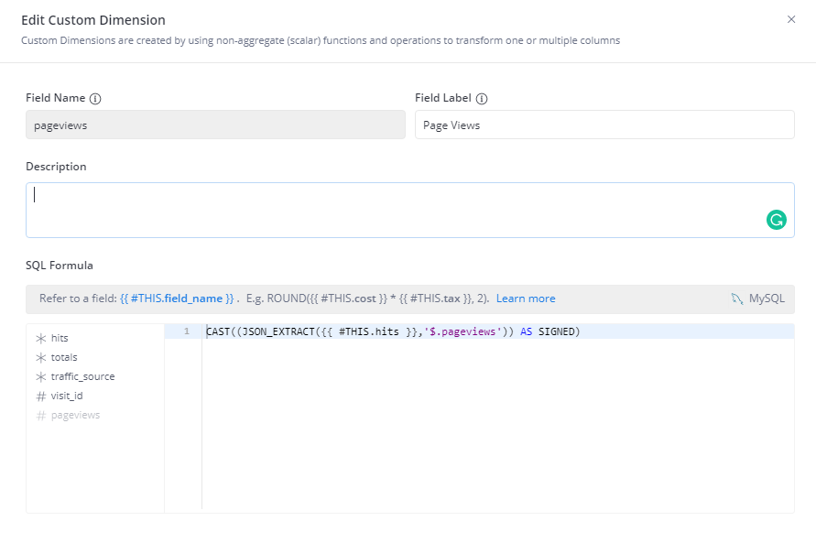The width and height of the screenshot is (816, 543).
Task: Close the Edit Custom Dimension dialog
Action: [x=791, y=19]
